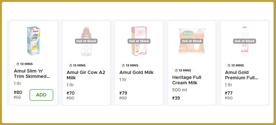Click Out of Stock badge on Heritage milk
The height and width of the screenshot is (125, 276).
click(192, 41)
